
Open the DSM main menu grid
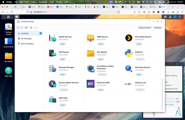click(x=8, y=17)
